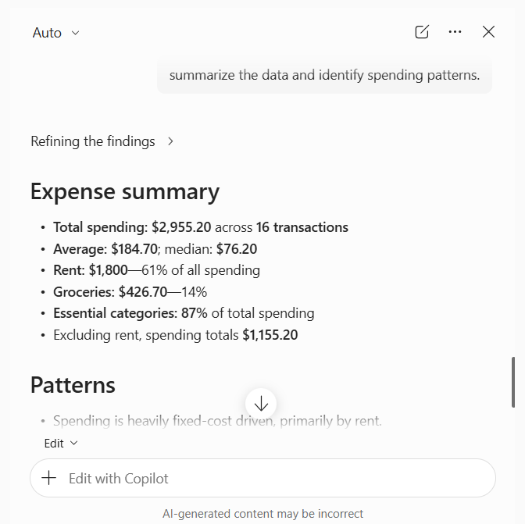Jump to bottom using down-arrow button
Image resolution: width=525 pixels, height=524 pixels.
[x=261, y=404]
